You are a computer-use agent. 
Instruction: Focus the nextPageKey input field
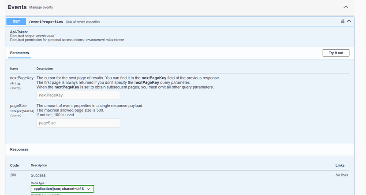point(78,95)
